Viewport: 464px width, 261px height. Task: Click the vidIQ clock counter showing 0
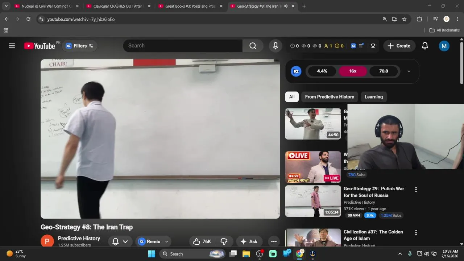(x=294, y=46)
